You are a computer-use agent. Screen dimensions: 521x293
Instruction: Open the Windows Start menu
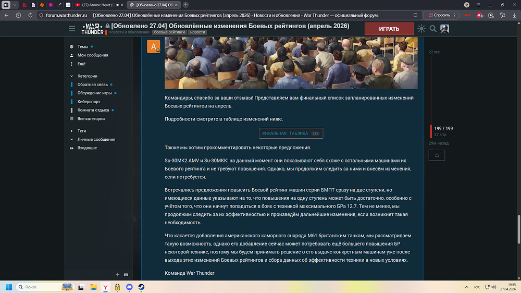(x=9, y=287)
